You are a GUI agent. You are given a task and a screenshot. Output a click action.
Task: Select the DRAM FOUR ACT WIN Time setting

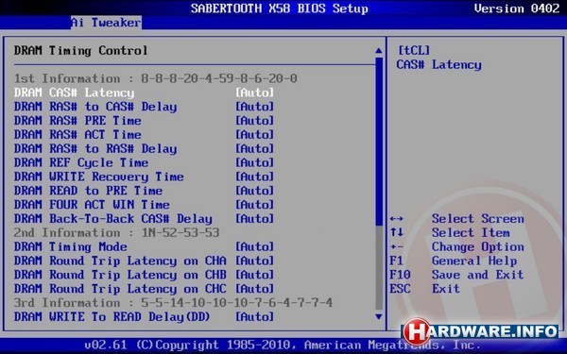point(92,205)
